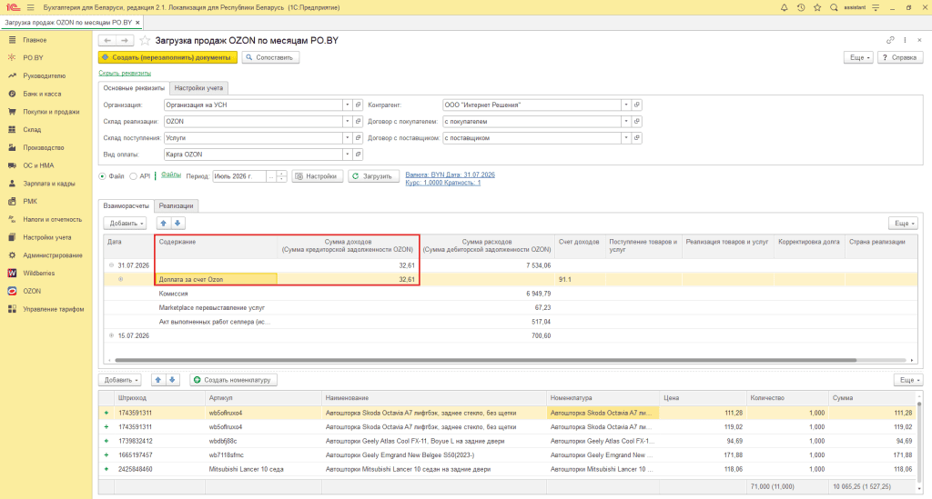Open the Склад реализации dropdown arrow
Screen dimensions: 932x499
347,121
